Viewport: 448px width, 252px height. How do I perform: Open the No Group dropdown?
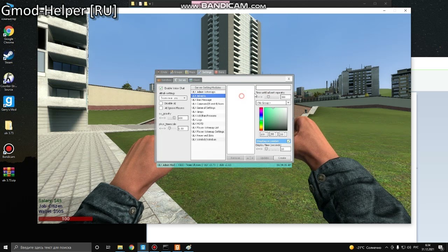(273, 103)
